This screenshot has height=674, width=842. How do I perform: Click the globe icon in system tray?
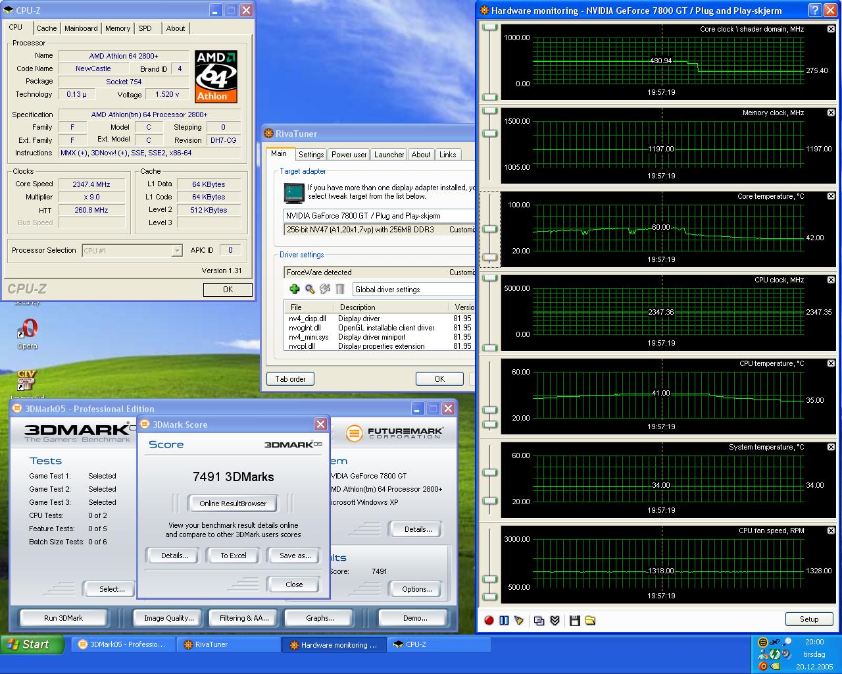coord(763,642)
